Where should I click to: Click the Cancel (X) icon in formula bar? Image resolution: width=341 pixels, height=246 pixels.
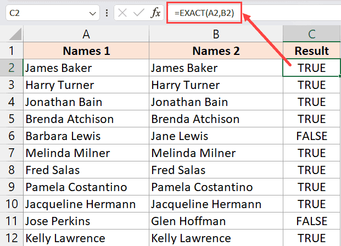[x=125, y=13]
